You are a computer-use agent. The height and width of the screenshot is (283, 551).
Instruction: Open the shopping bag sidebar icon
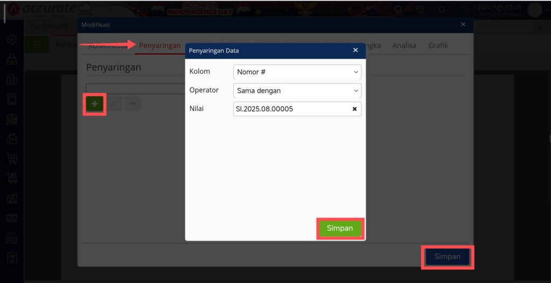point(12,139)
